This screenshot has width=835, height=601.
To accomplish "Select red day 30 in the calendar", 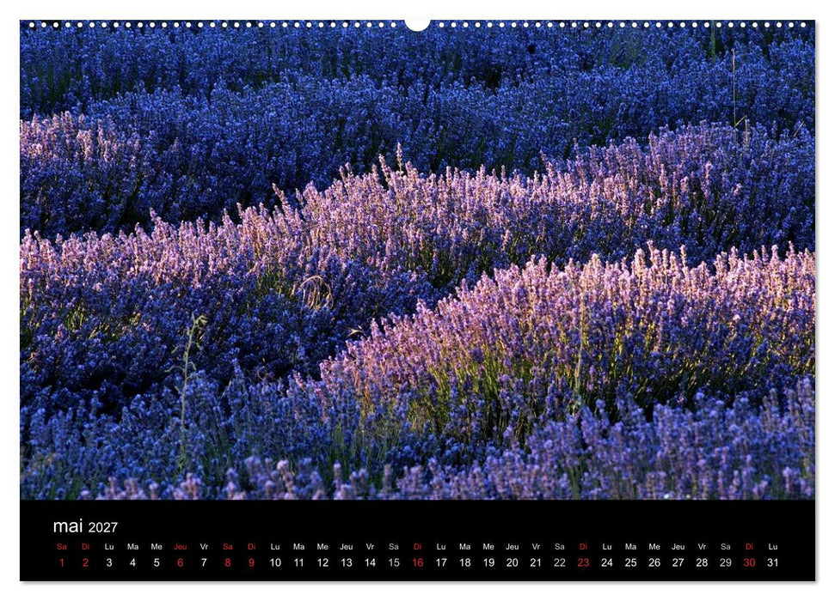I will click(x=749, y=562).
